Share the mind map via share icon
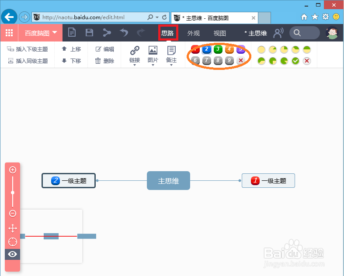Image resolution: width=344 pixels, height=276 pixels. click(107, 33)
